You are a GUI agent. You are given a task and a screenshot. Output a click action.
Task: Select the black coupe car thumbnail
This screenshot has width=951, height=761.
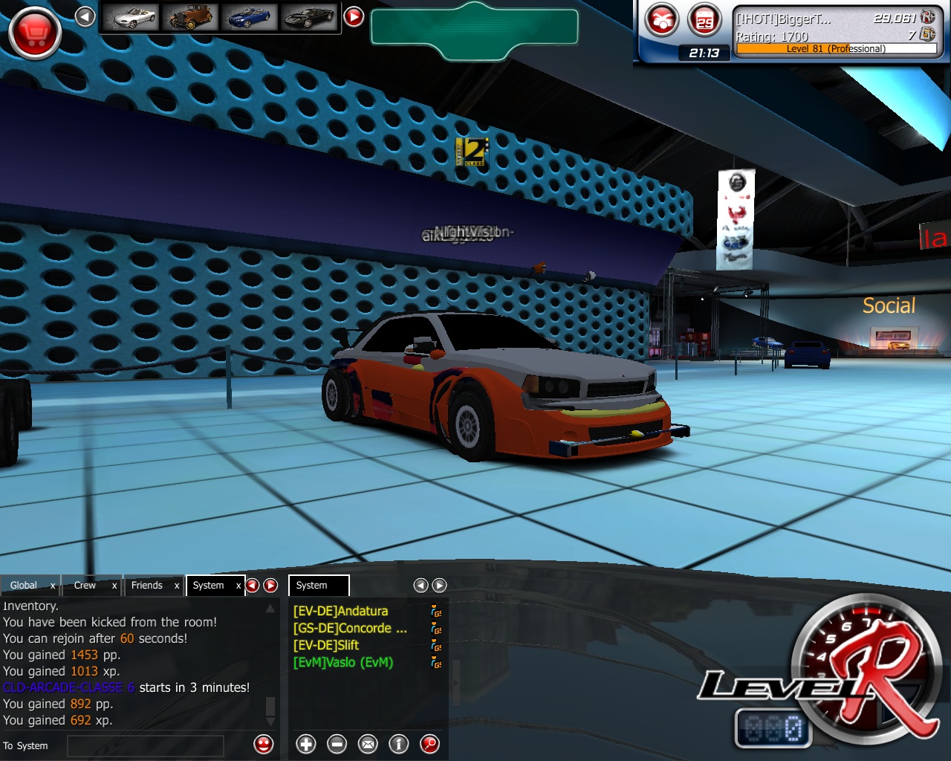tap(309, 17)
